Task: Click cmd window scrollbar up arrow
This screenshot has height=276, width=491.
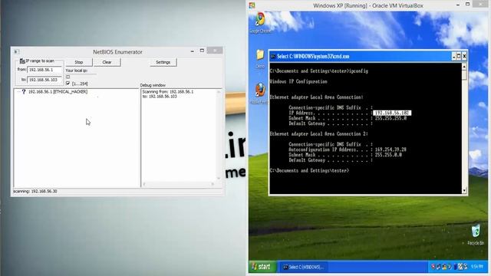Action: coord(464,67)
